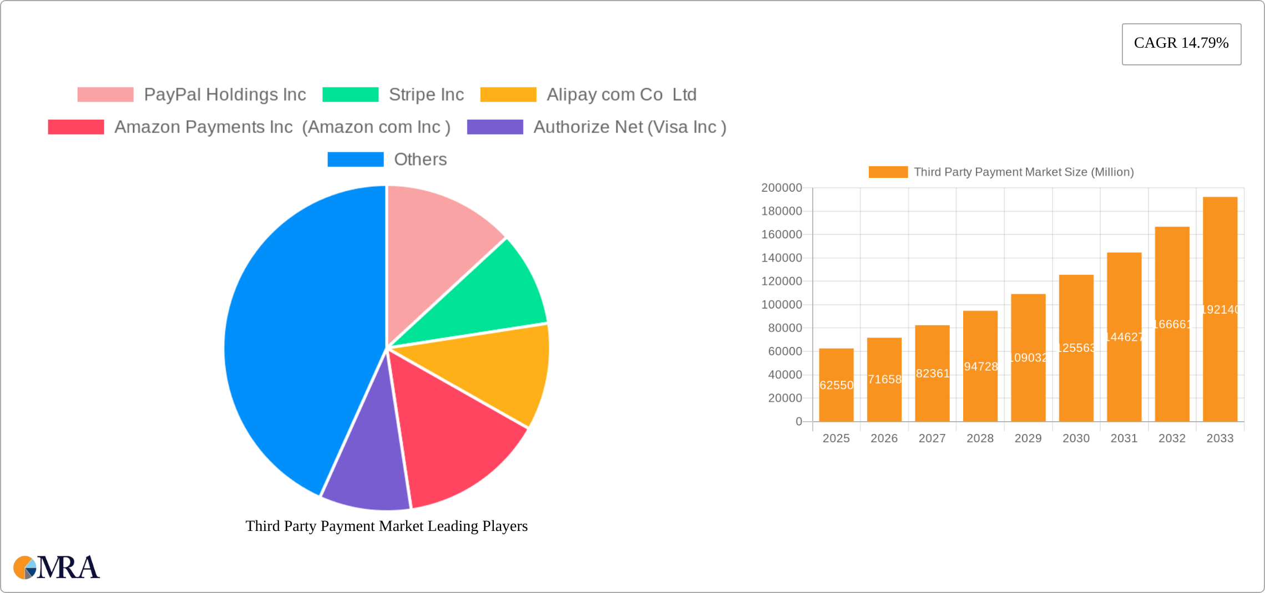Click the 2032 x-axis label
Viewport: 1265px width, 593px height.
pyautogui.click(x=1172, y=438)
